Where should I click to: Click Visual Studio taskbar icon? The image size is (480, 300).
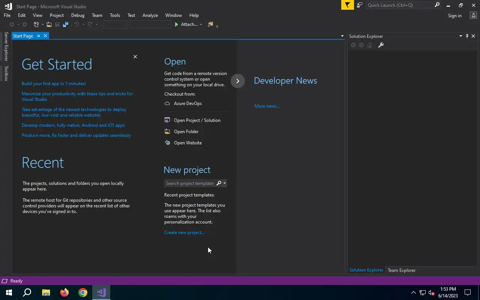[101, 292]
